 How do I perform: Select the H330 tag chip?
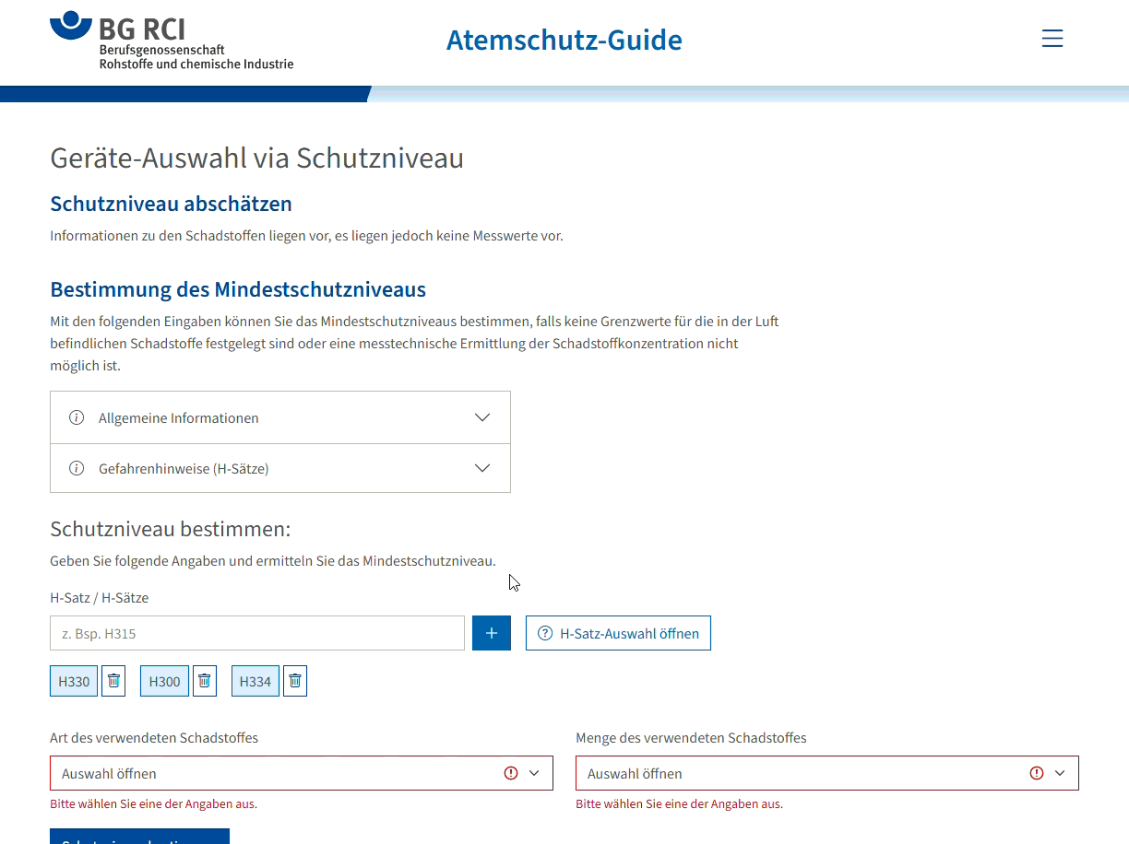[x=74, y=681]
